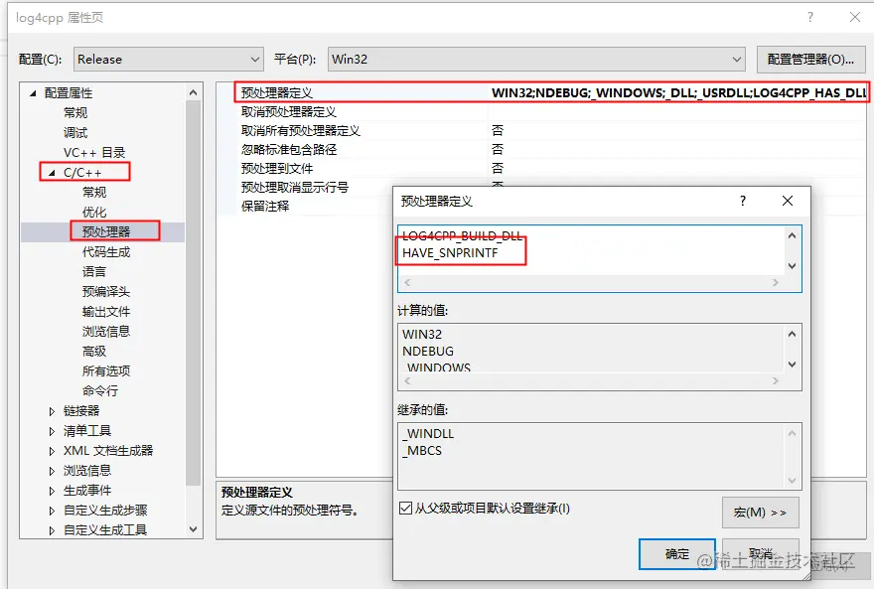Click the LOG4CPP_BUILD_DLL line in edit box
Image resolution: width=874 pixels, height=589 pixels.
462,235
